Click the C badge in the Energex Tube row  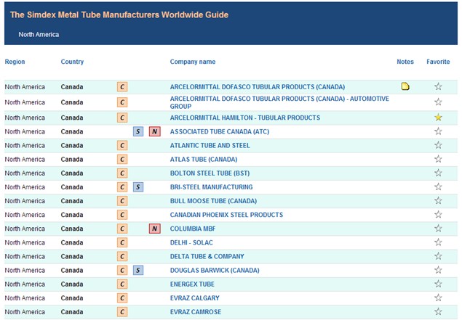click(122, 284)
